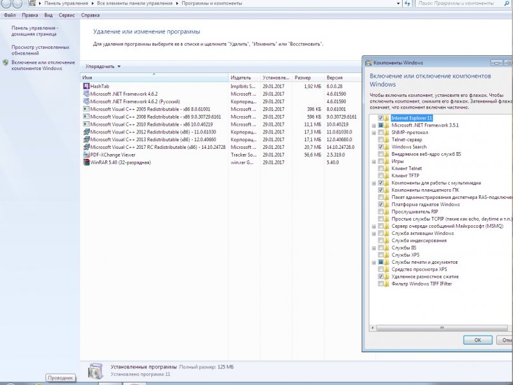Sort programs by the Версия column
513x385 pixels.
pyautogui.click(x=343, y=78)
